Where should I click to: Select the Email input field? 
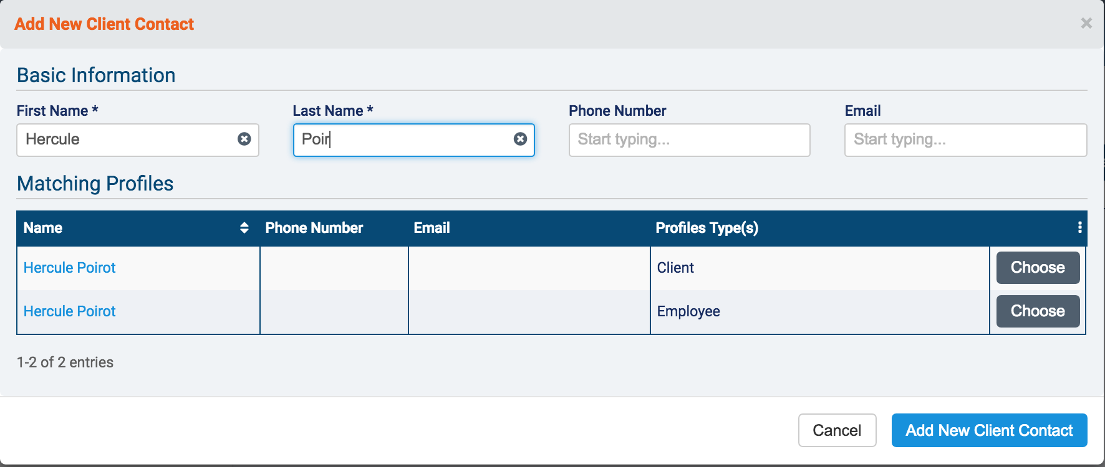[x=965, y=139]
